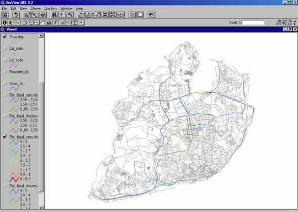Click the '0.5 - 1' legend class label
The height and width of the screenshot is (212, 298).
pyautogui.click(x=25, y=174)
